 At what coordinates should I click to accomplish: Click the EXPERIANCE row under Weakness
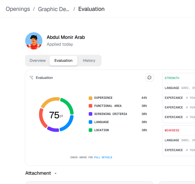click(180, 150)
